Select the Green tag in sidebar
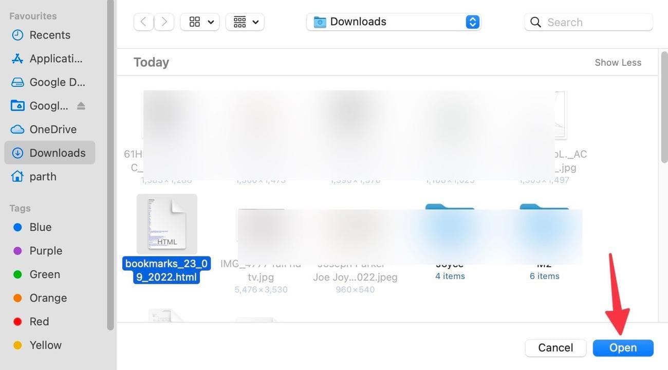Image resolution: width=668 pixels, height=370 pixels. click(x=44, y=274)
